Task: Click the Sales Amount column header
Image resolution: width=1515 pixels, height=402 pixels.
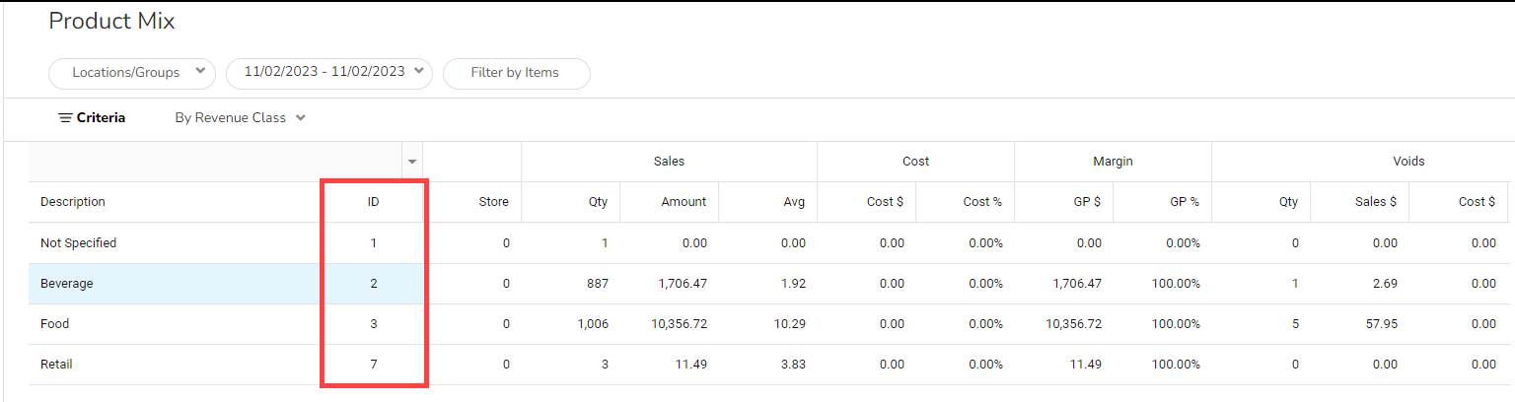Action: [684, 202]
